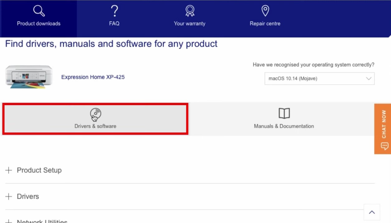Select the Manuals & Documentation label
The image size is (391, 223).
(284, 126)
